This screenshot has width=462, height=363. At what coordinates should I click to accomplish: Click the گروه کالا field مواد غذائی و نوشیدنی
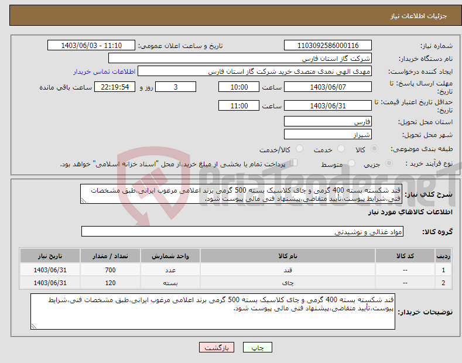[x=242, y=232]
